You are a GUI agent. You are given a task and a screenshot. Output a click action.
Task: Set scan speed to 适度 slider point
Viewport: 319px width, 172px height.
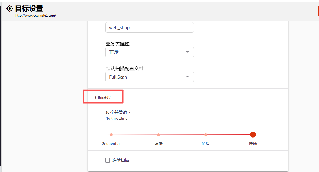tap(206, 135)
